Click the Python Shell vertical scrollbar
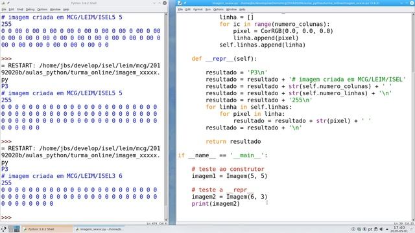The width and height of the screenshot is (415, 233). (x=166, y=116)
